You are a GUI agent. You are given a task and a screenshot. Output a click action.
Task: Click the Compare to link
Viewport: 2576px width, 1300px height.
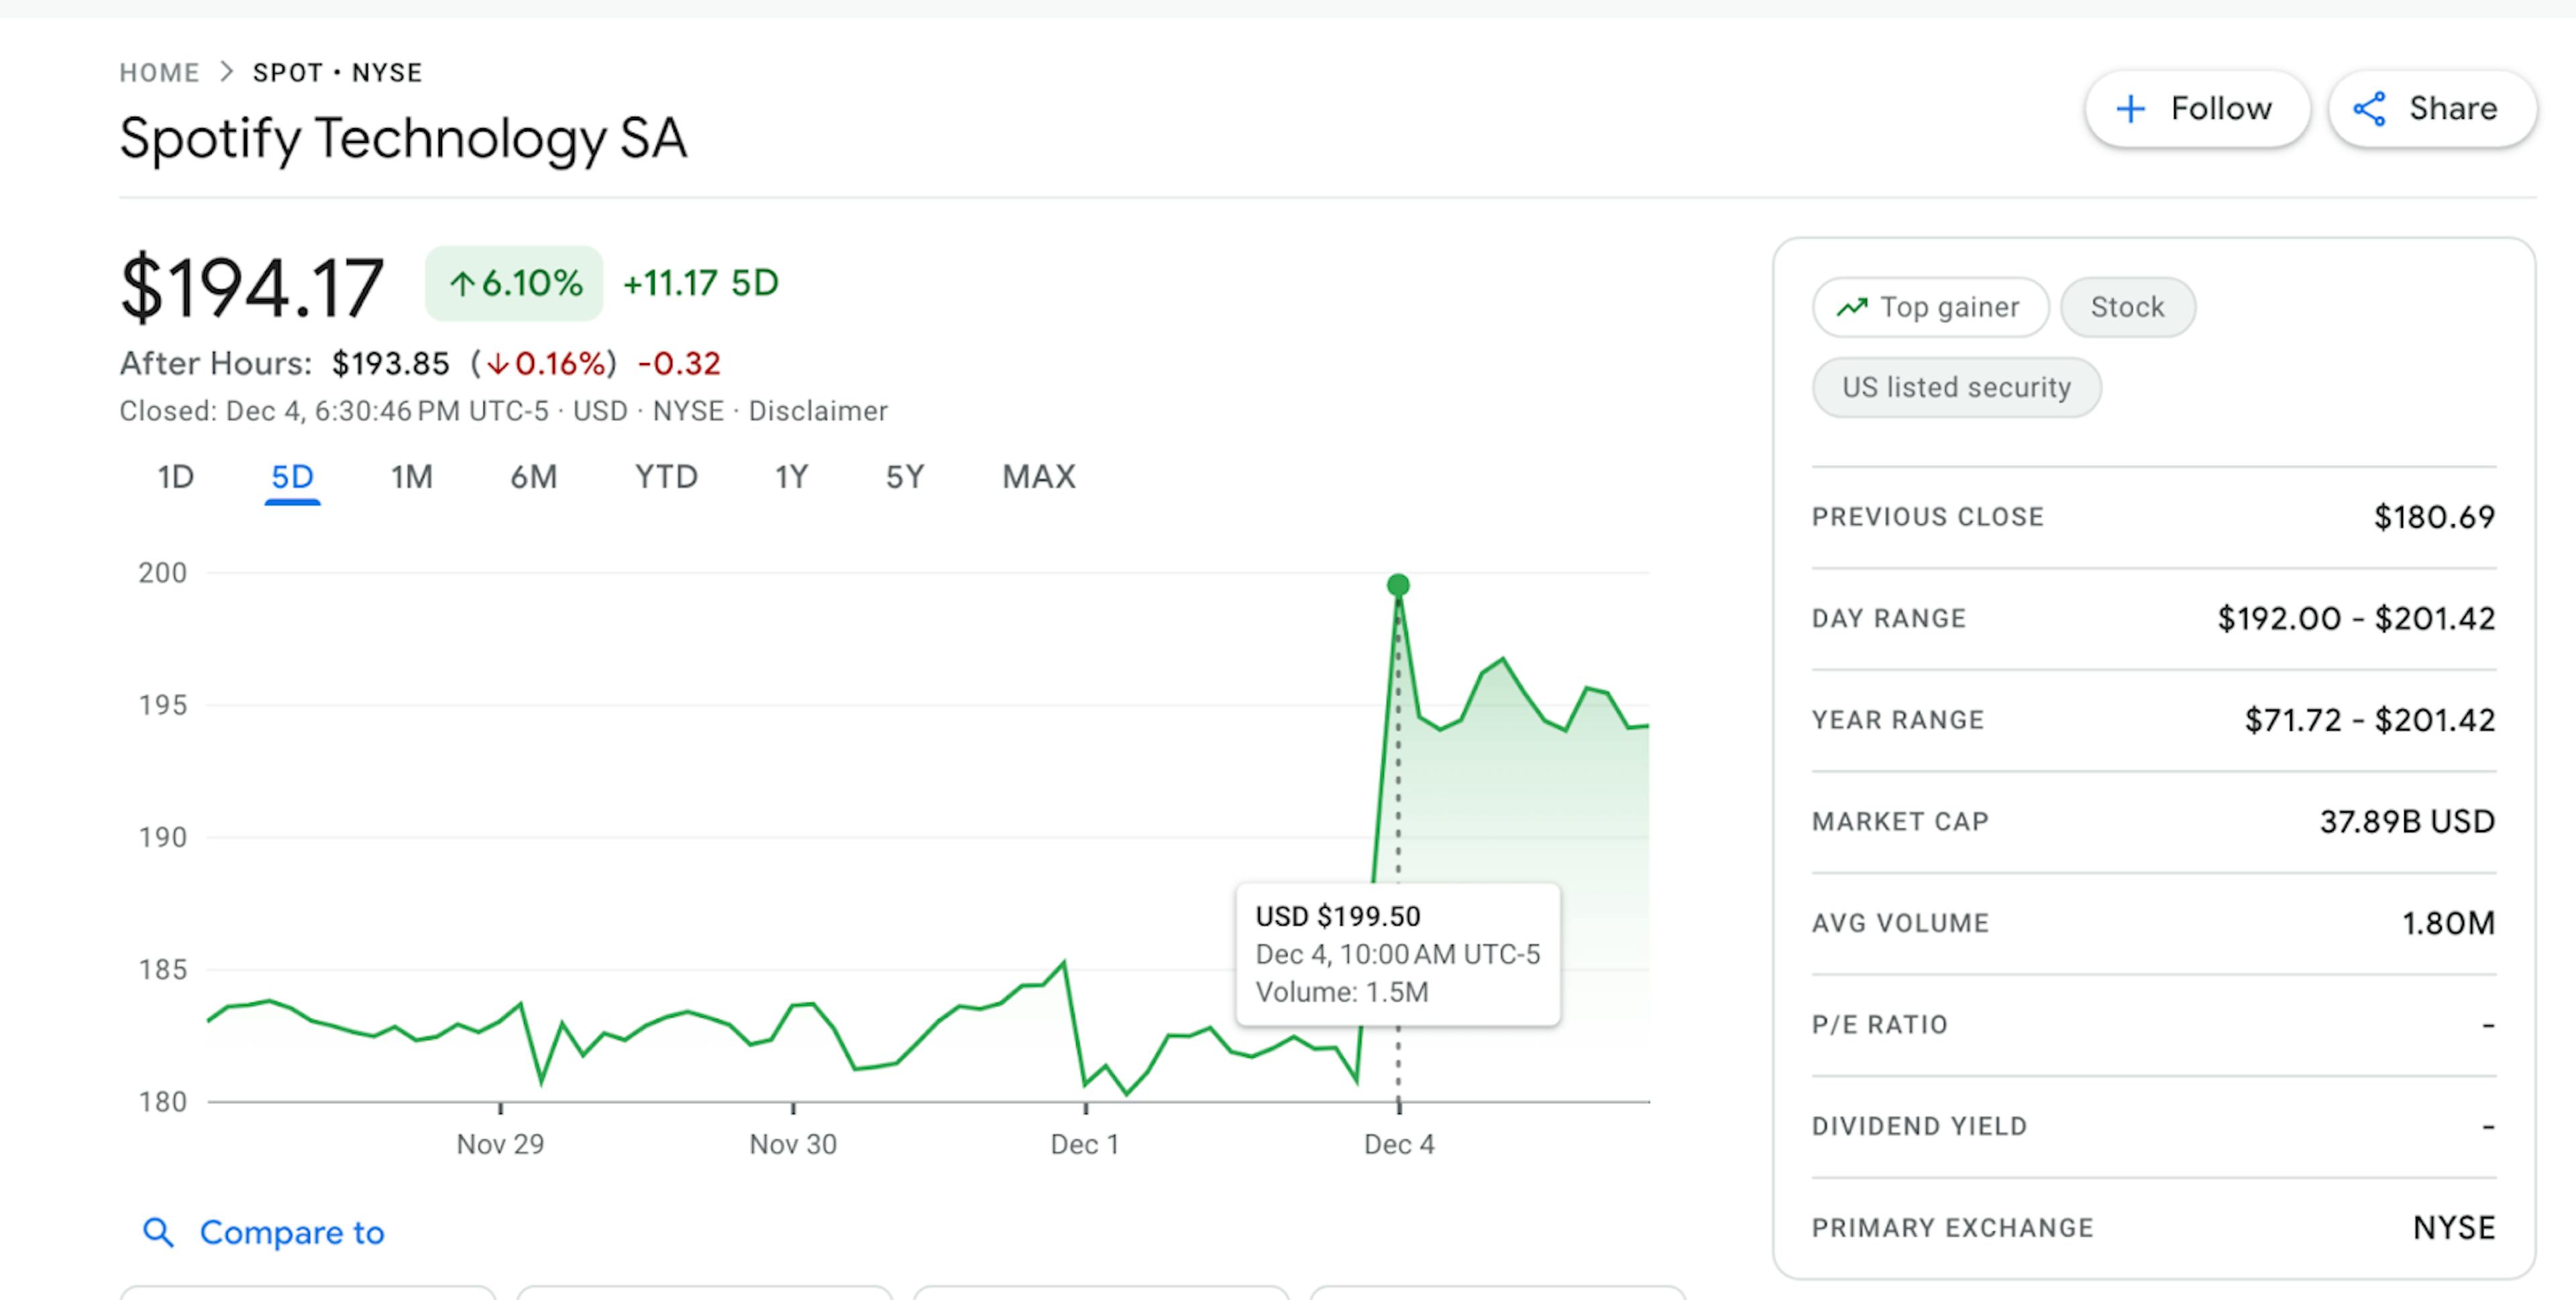pos(291,1232)
